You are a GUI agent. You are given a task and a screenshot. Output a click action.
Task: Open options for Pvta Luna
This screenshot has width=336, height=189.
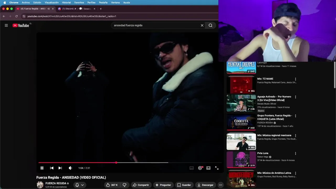coord(296,153)
